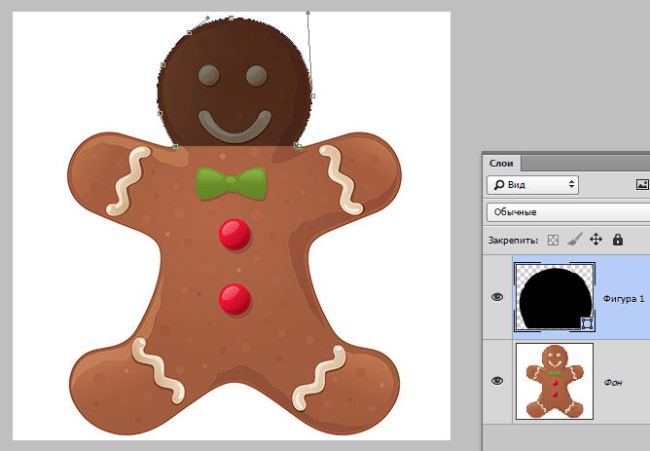Switch to the Слои tab
The image size is (650, 451).
coord(501,163)
